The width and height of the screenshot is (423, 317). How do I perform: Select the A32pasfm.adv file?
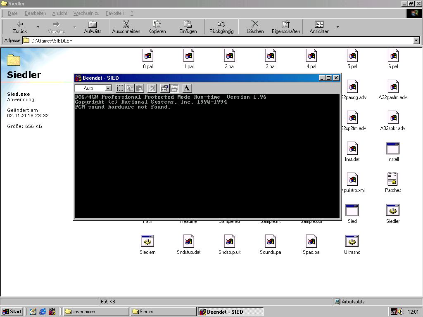(x=393, y=90)
